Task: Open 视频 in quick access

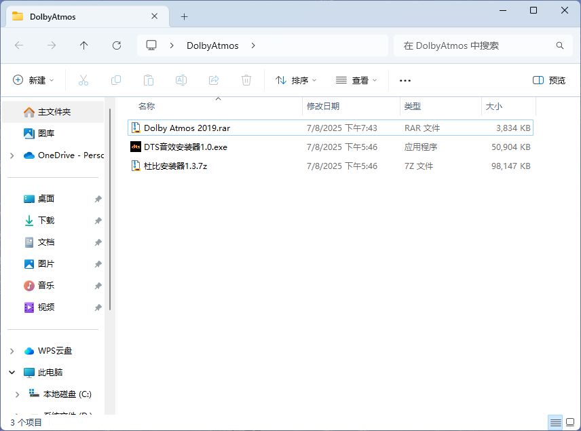Action: click(53, 307)
